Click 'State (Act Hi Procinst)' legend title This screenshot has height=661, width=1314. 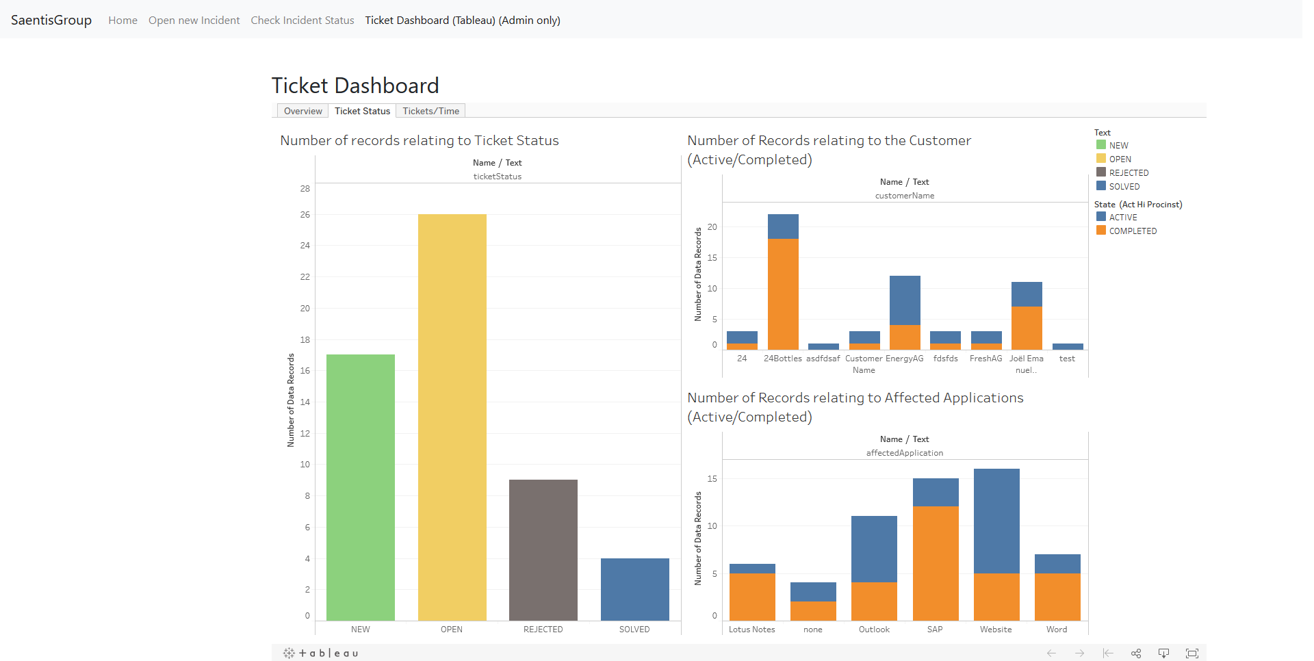coord(1138,205)
